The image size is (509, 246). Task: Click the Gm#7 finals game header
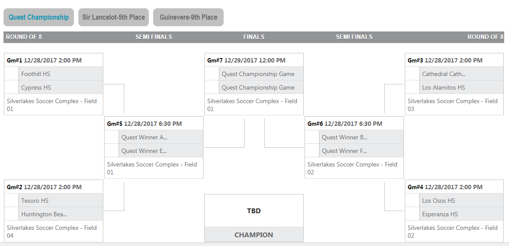coord(246,60)
